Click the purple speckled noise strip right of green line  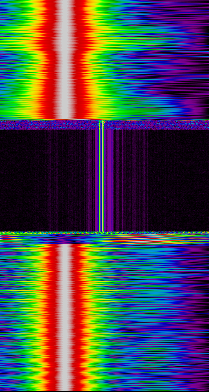[156, 125]
